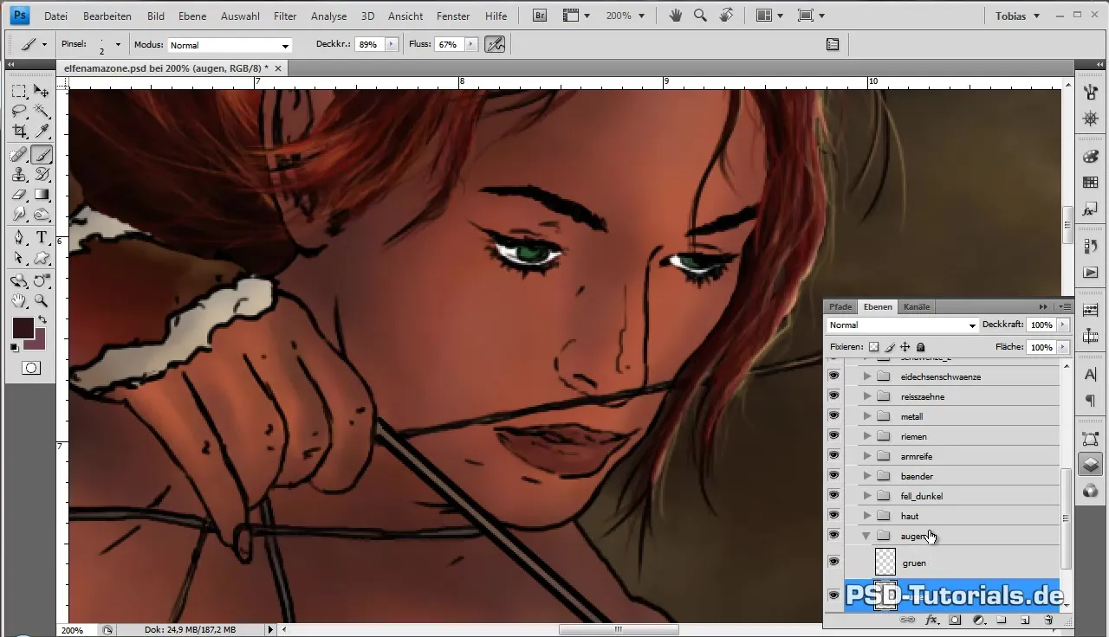Toggle lock transparent pixels
The height and width of the screenshot is (637, 1109).
point(873,347)
